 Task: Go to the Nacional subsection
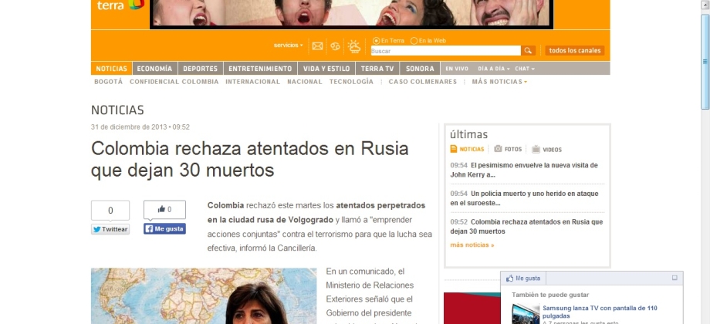click(305, 82)
